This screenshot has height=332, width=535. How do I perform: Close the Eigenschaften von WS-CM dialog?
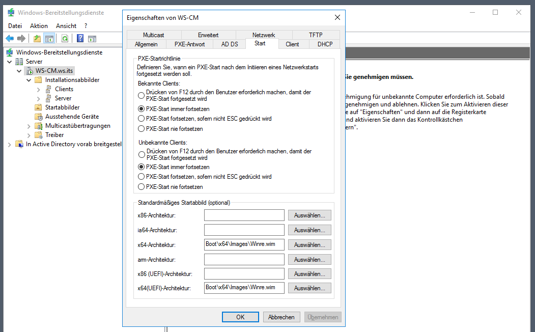pyautogui.click(x=337, y=17)
